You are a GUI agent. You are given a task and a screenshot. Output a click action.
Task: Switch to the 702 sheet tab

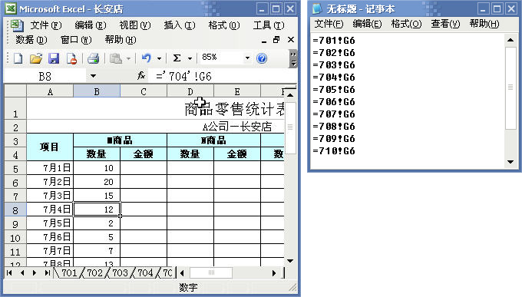click(x=95, y=273)
